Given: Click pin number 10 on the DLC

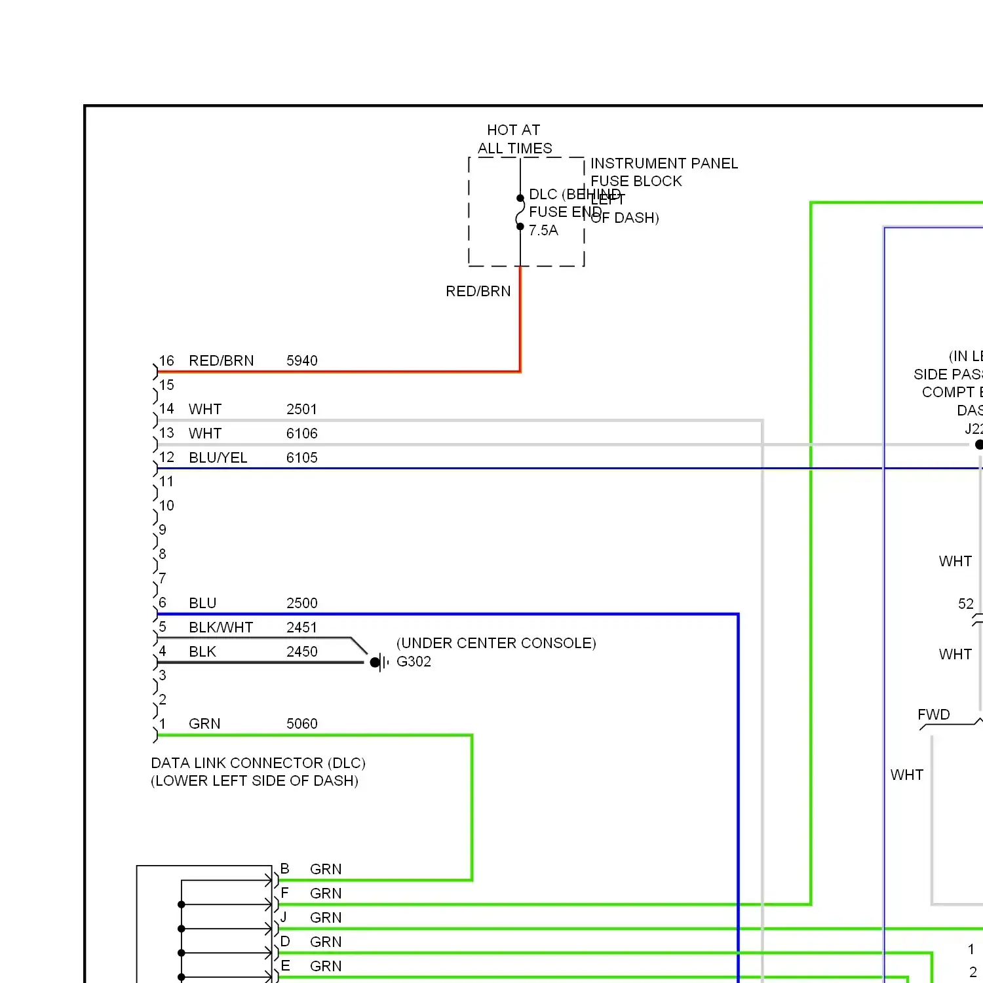Looking at the screenshot, I should (166, 506).
